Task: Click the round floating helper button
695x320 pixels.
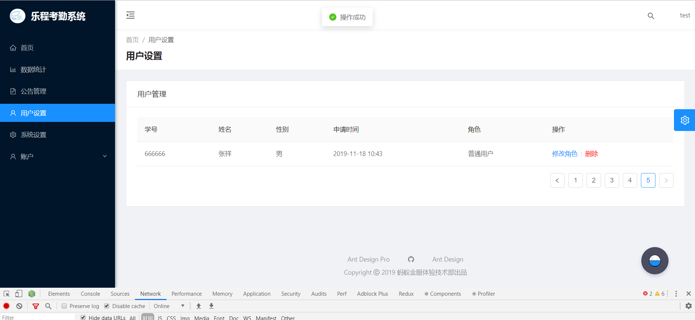Action: point(655,260)
